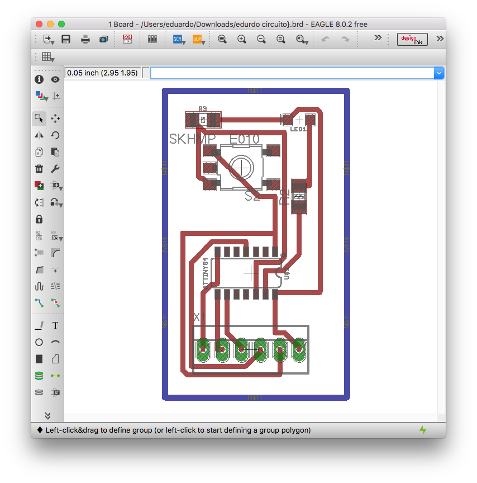Select the Pinswap tool
Screen dimensions: 477x483
coord(39,202)
